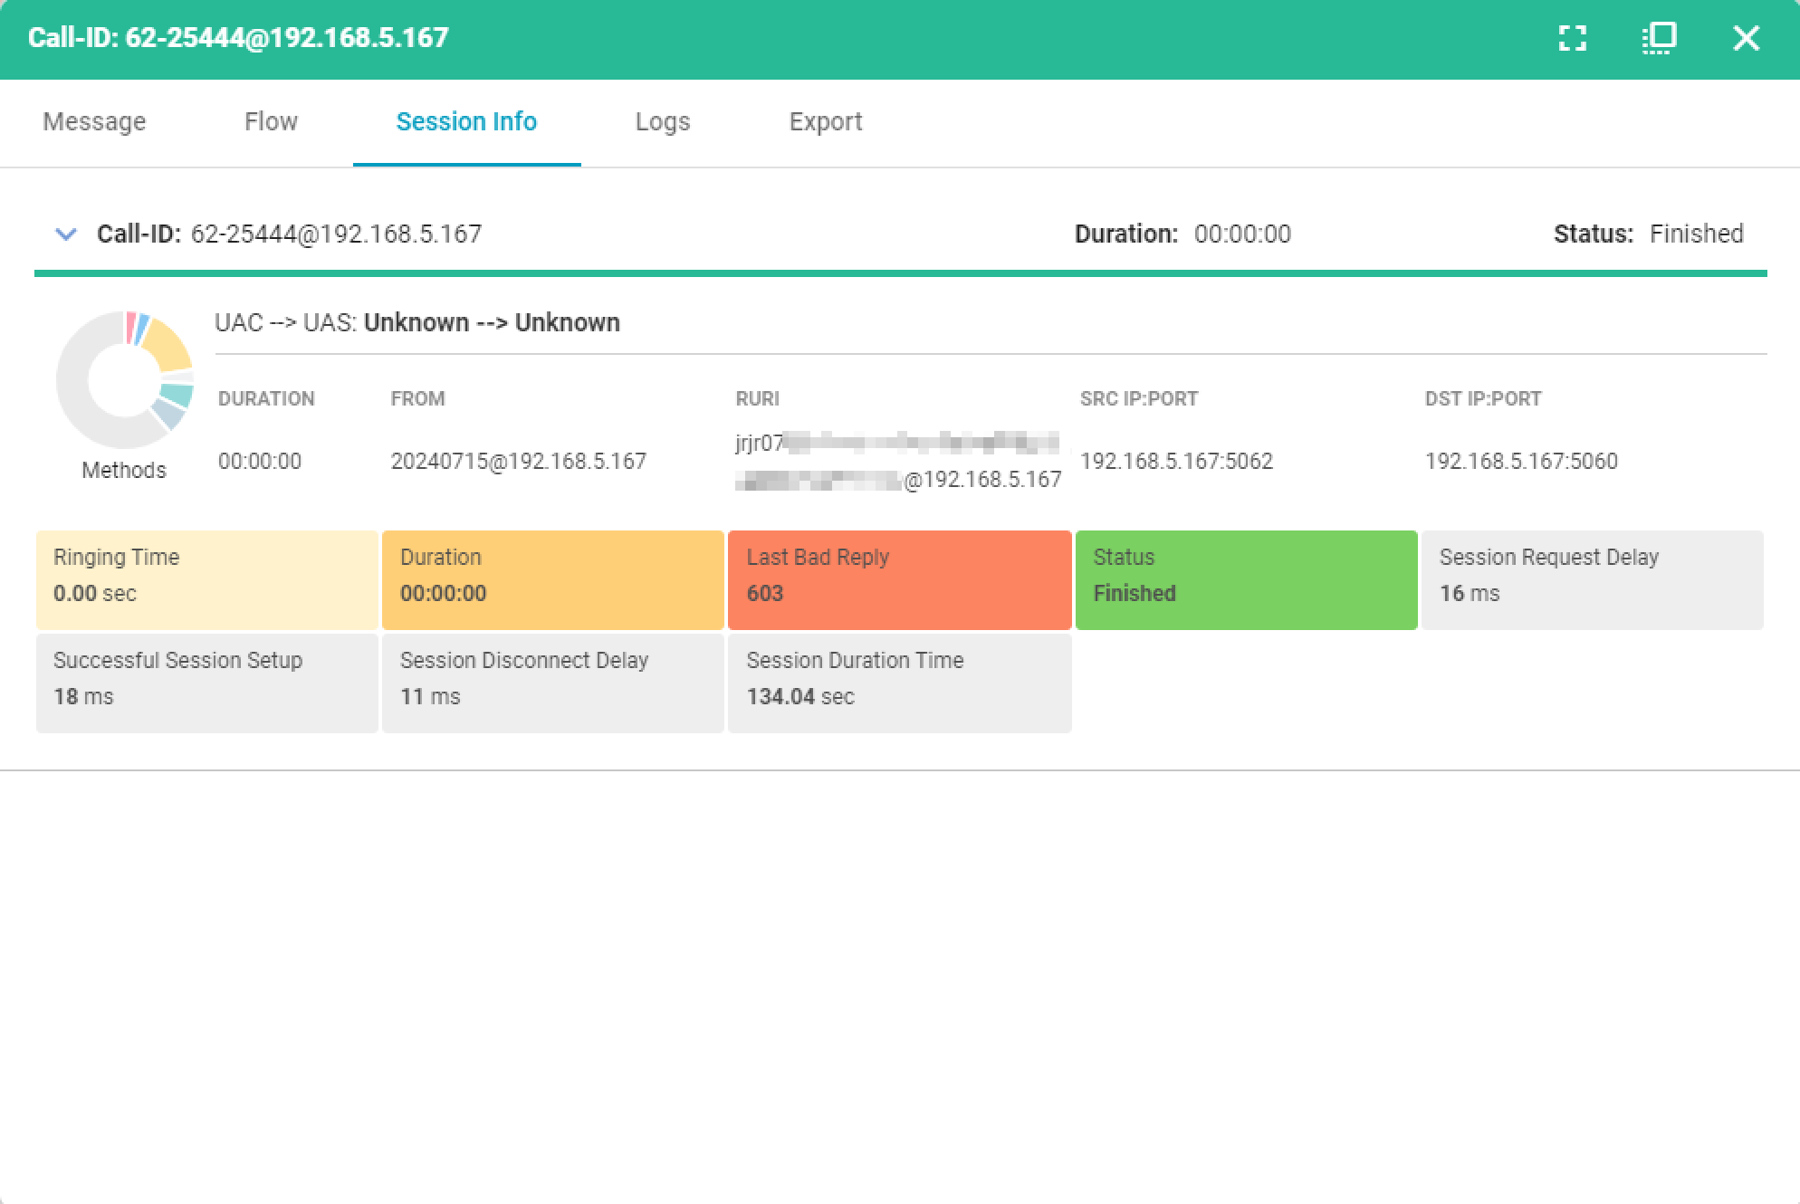This screenshot has width=1800, height=1204.
Task: Click the Ringing Time tile
Action: (x=206, y=579)
